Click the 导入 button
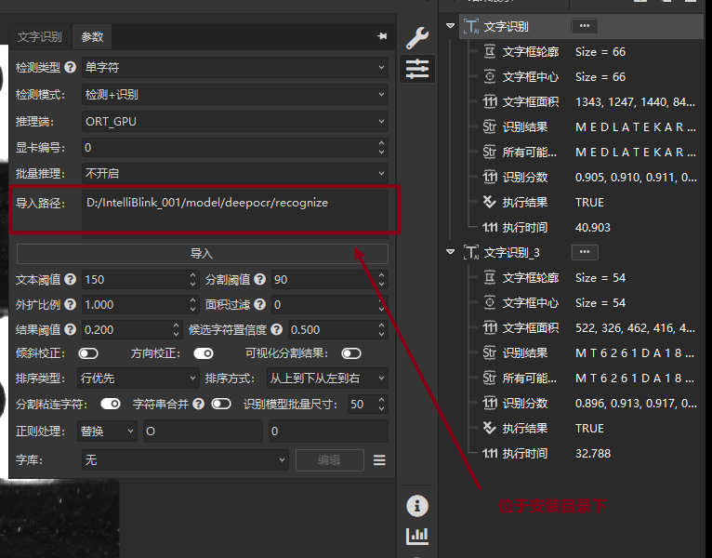Image resolution: width=712 pixels, height=558 pixels. pyautogui.click(x=202, y=253)
